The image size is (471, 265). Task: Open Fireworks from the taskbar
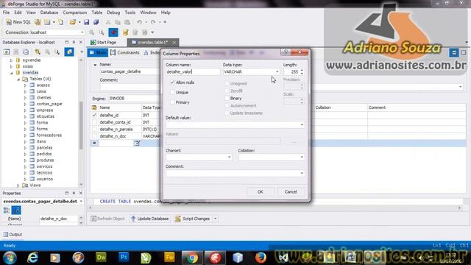click(169, 257)
